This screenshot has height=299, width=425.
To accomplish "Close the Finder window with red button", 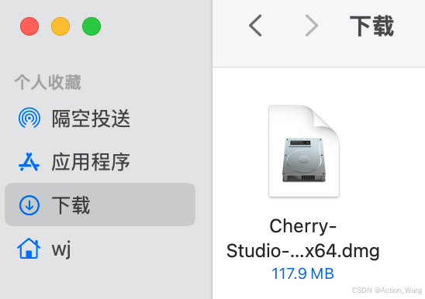I will (29, 26).
